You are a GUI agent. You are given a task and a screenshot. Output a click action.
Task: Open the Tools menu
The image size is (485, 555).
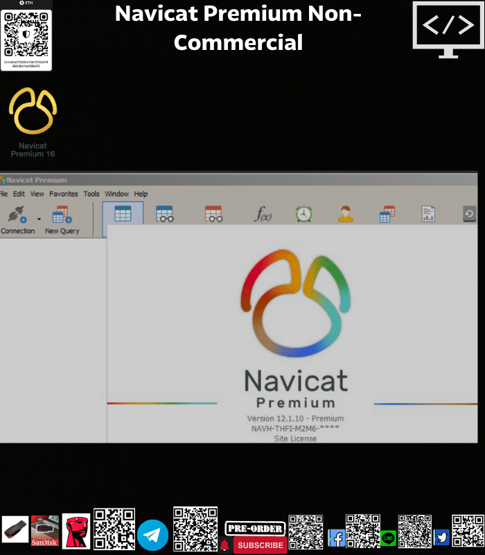tap(91, 194)
